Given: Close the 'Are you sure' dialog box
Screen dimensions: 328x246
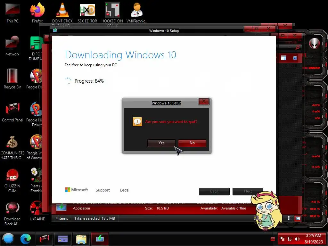Looking at the screenshot, I should coord(203,102).
